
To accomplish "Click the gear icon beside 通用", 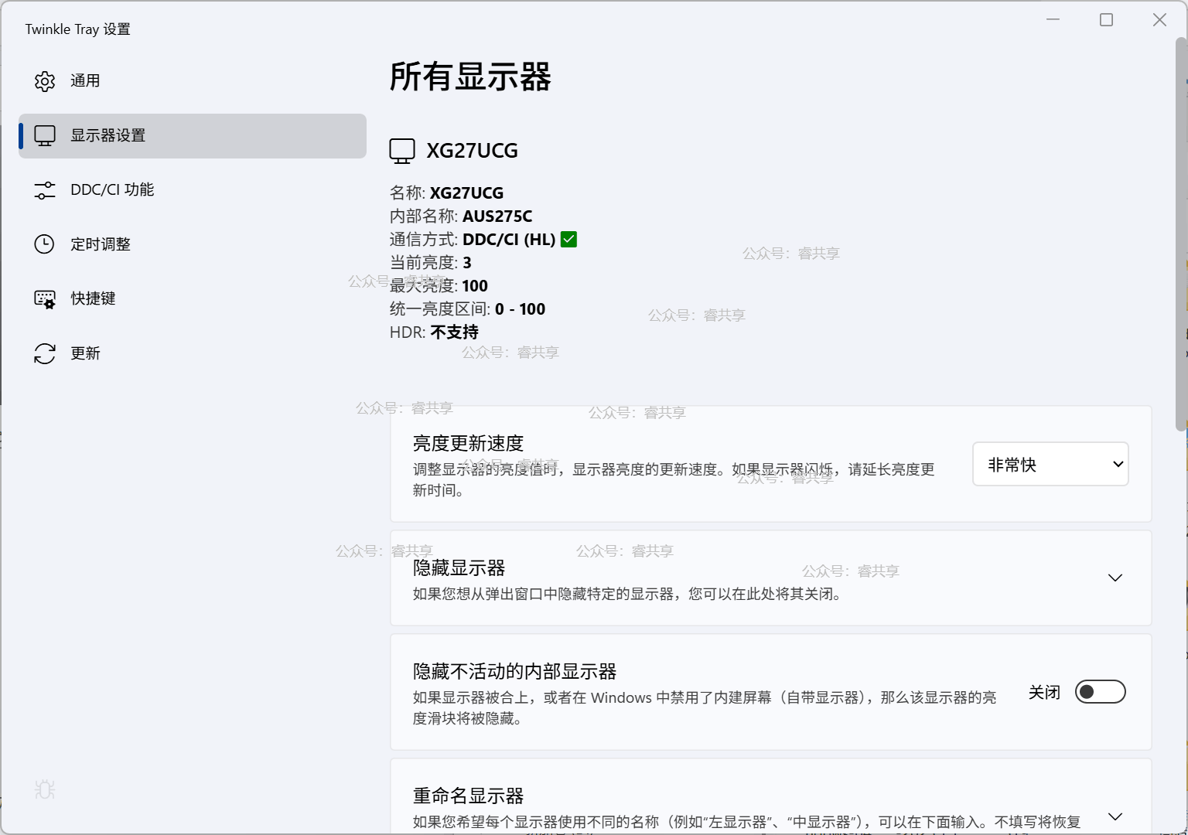I will tap(45, 81).
